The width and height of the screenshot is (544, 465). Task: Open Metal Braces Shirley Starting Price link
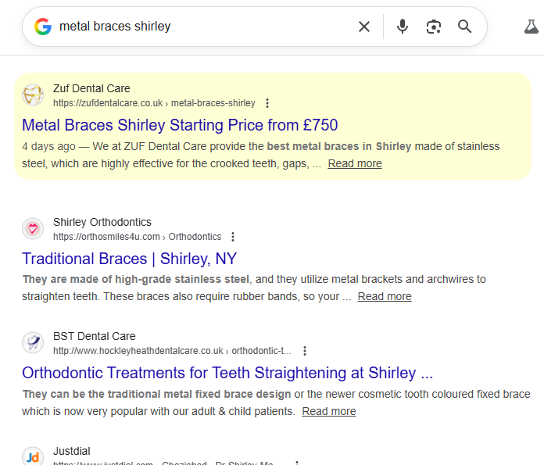point(180,125)
